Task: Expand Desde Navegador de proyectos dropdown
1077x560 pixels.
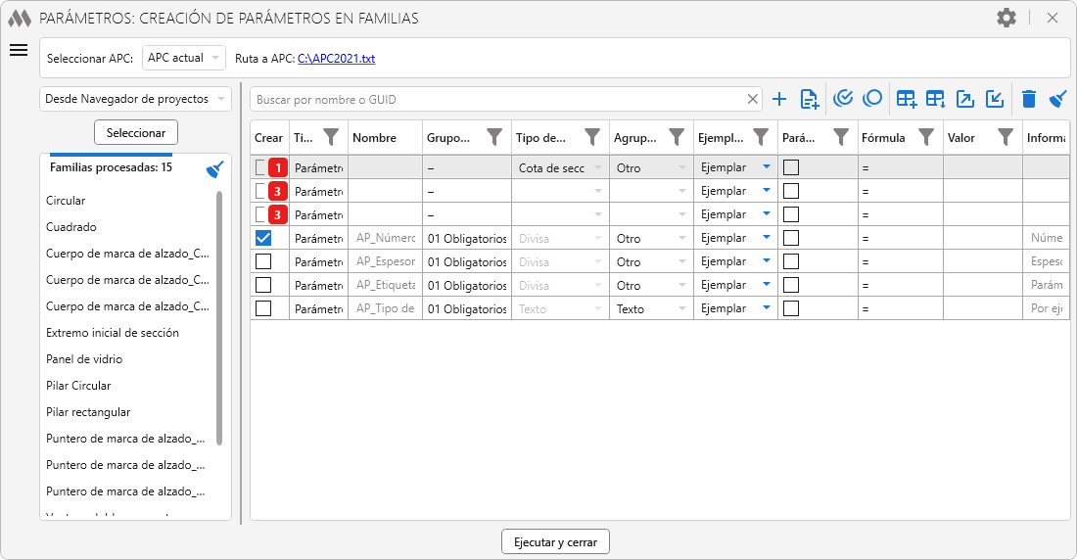Action: [x=135, y=99]
